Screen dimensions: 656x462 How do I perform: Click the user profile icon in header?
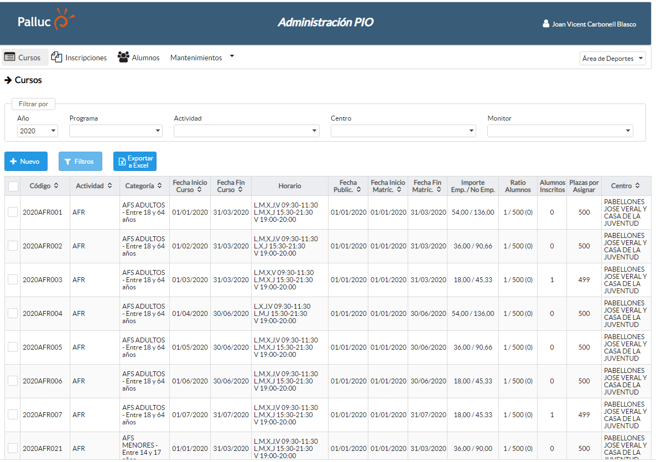pyautogui.click(x=546, y=24)
